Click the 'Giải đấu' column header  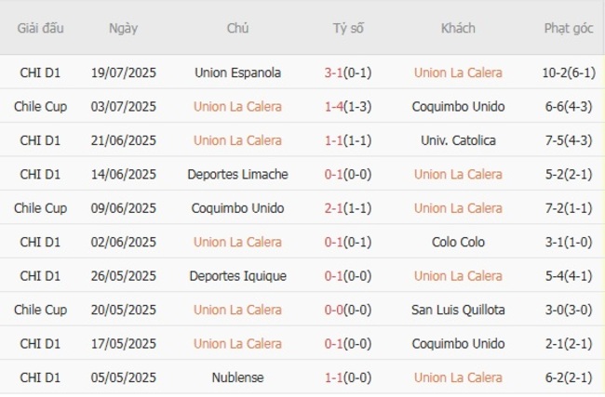(x=40, y=28)
